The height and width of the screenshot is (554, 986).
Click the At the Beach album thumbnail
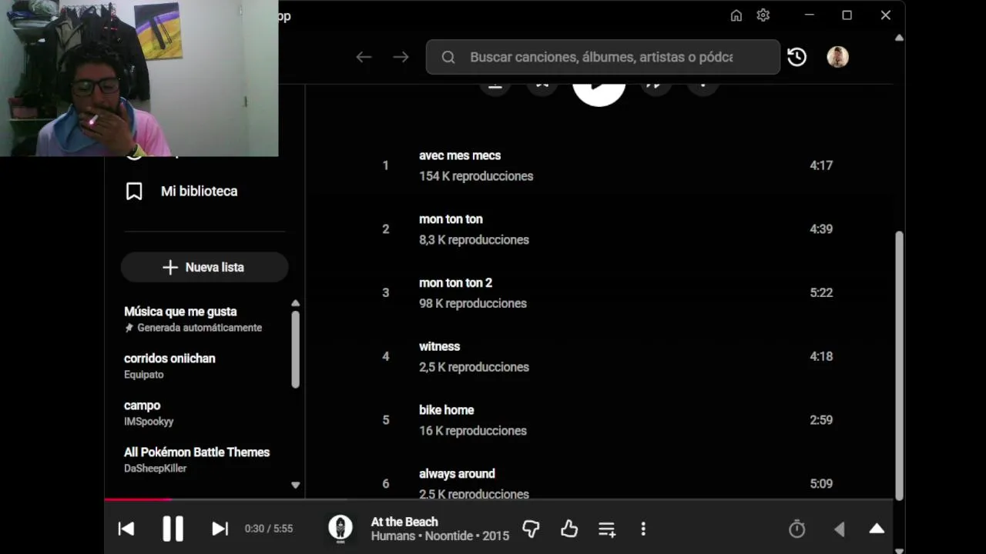(x=340, y=529)
